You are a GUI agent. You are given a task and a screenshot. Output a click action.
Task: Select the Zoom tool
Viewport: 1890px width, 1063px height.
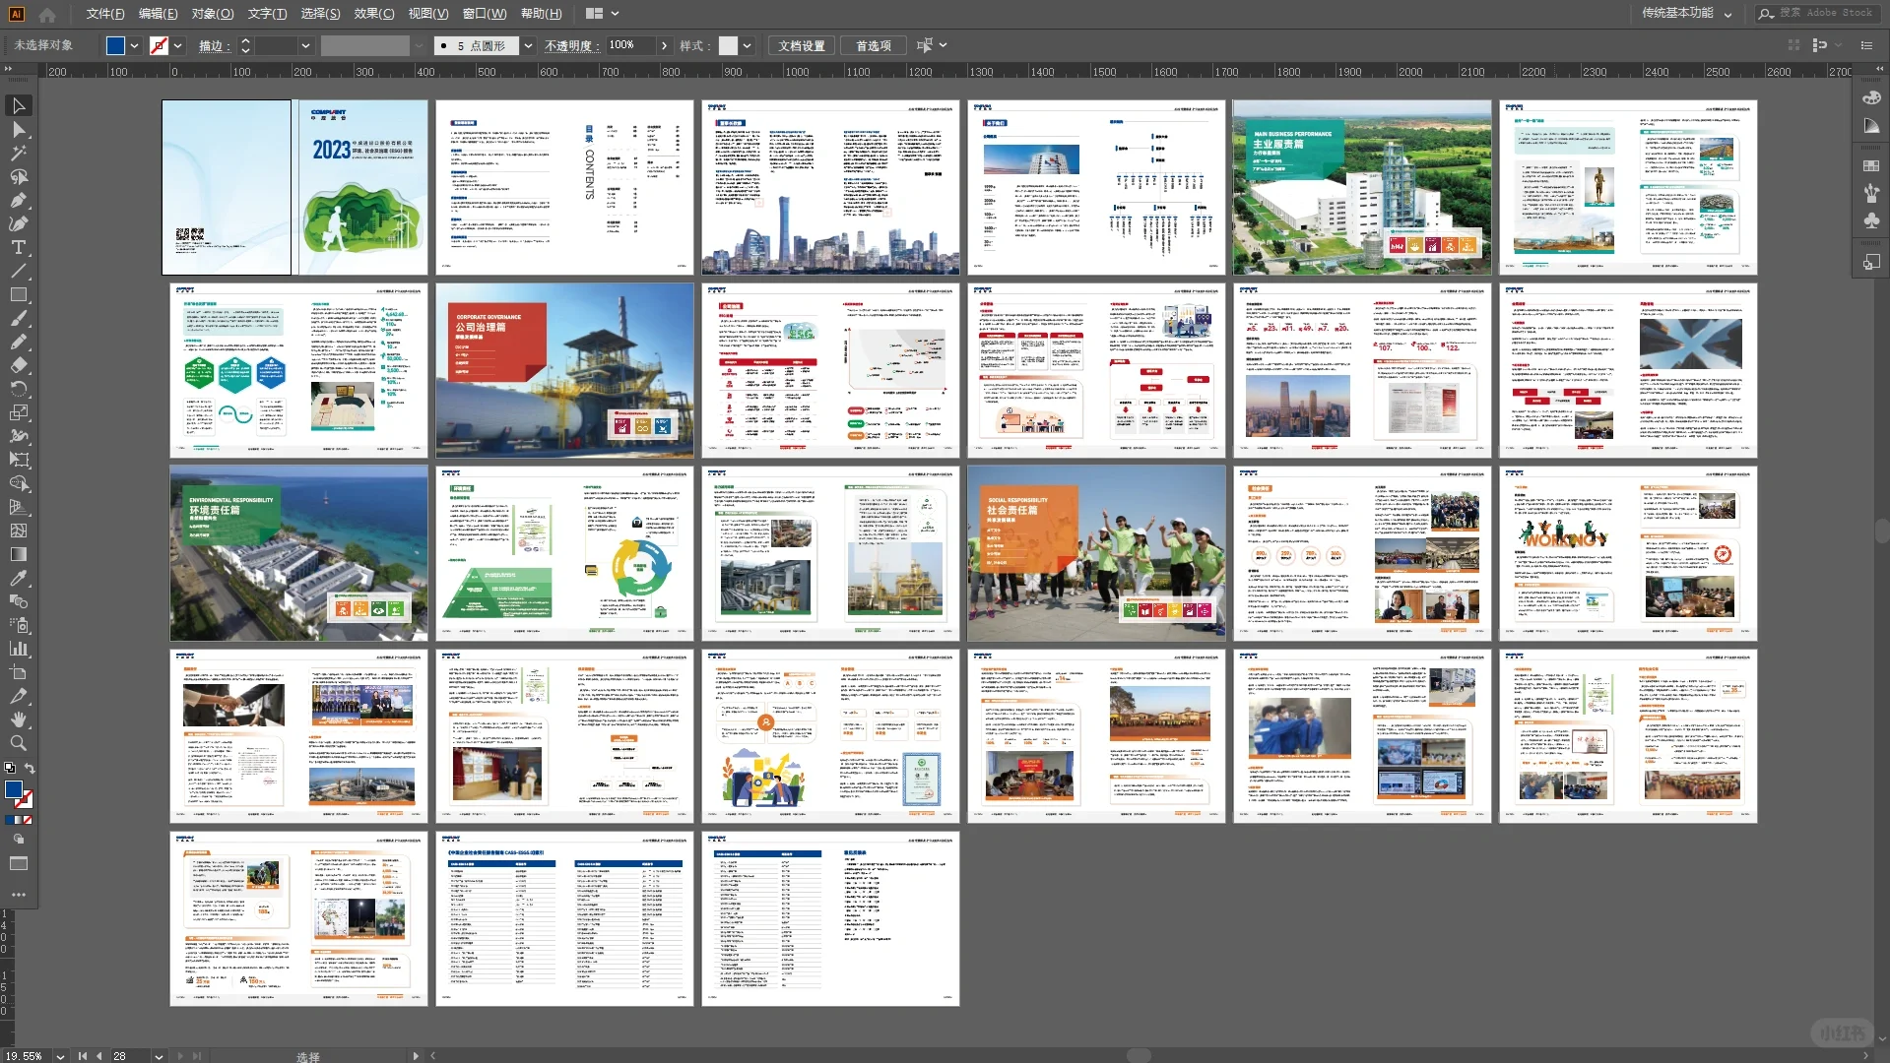pos(18,743)
